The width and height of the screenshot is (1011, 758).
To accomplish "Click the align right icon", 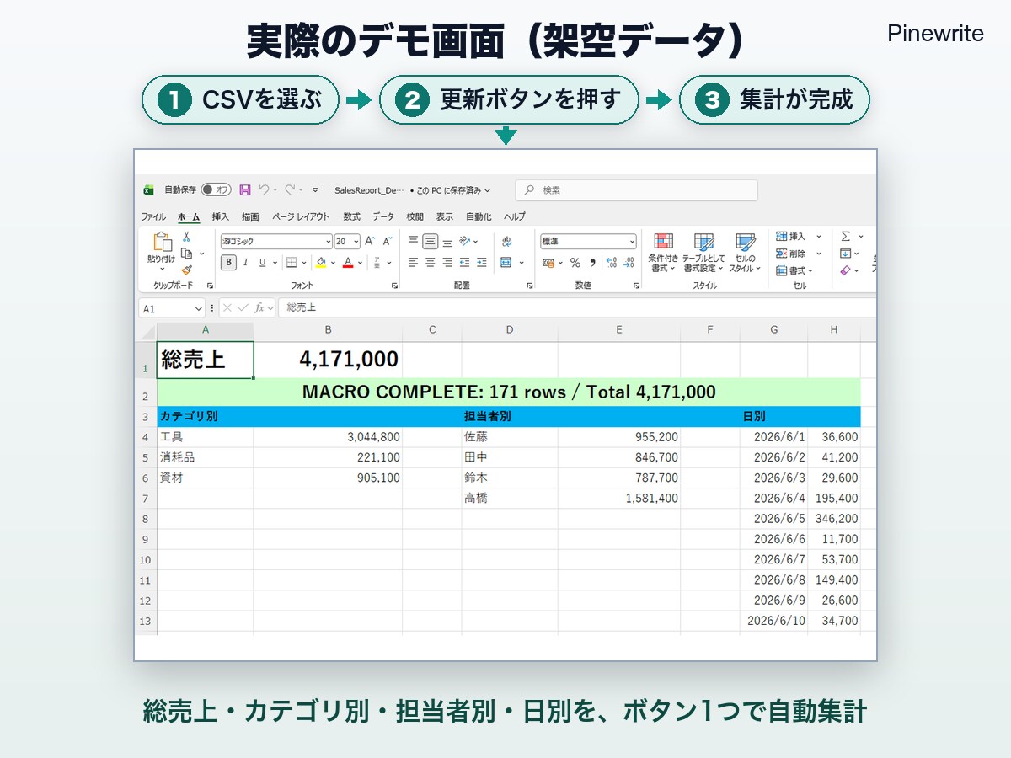I will pyautogui.click(x=447, y=263).
